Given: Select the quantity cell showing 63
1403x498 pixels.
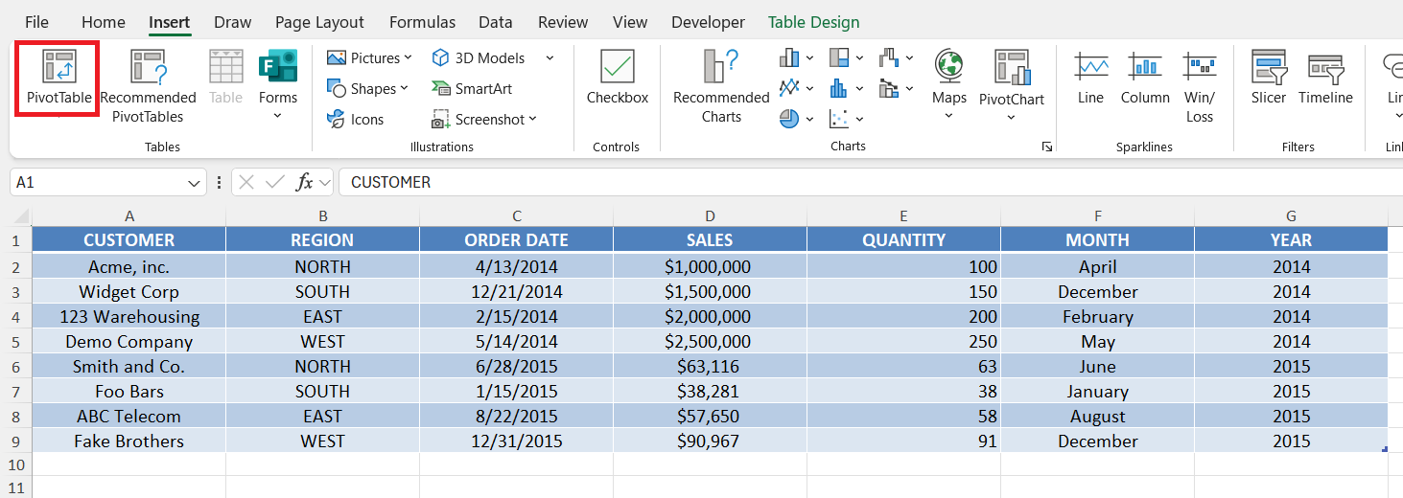Looking at the screenshot, I should [x=903, y=367].
